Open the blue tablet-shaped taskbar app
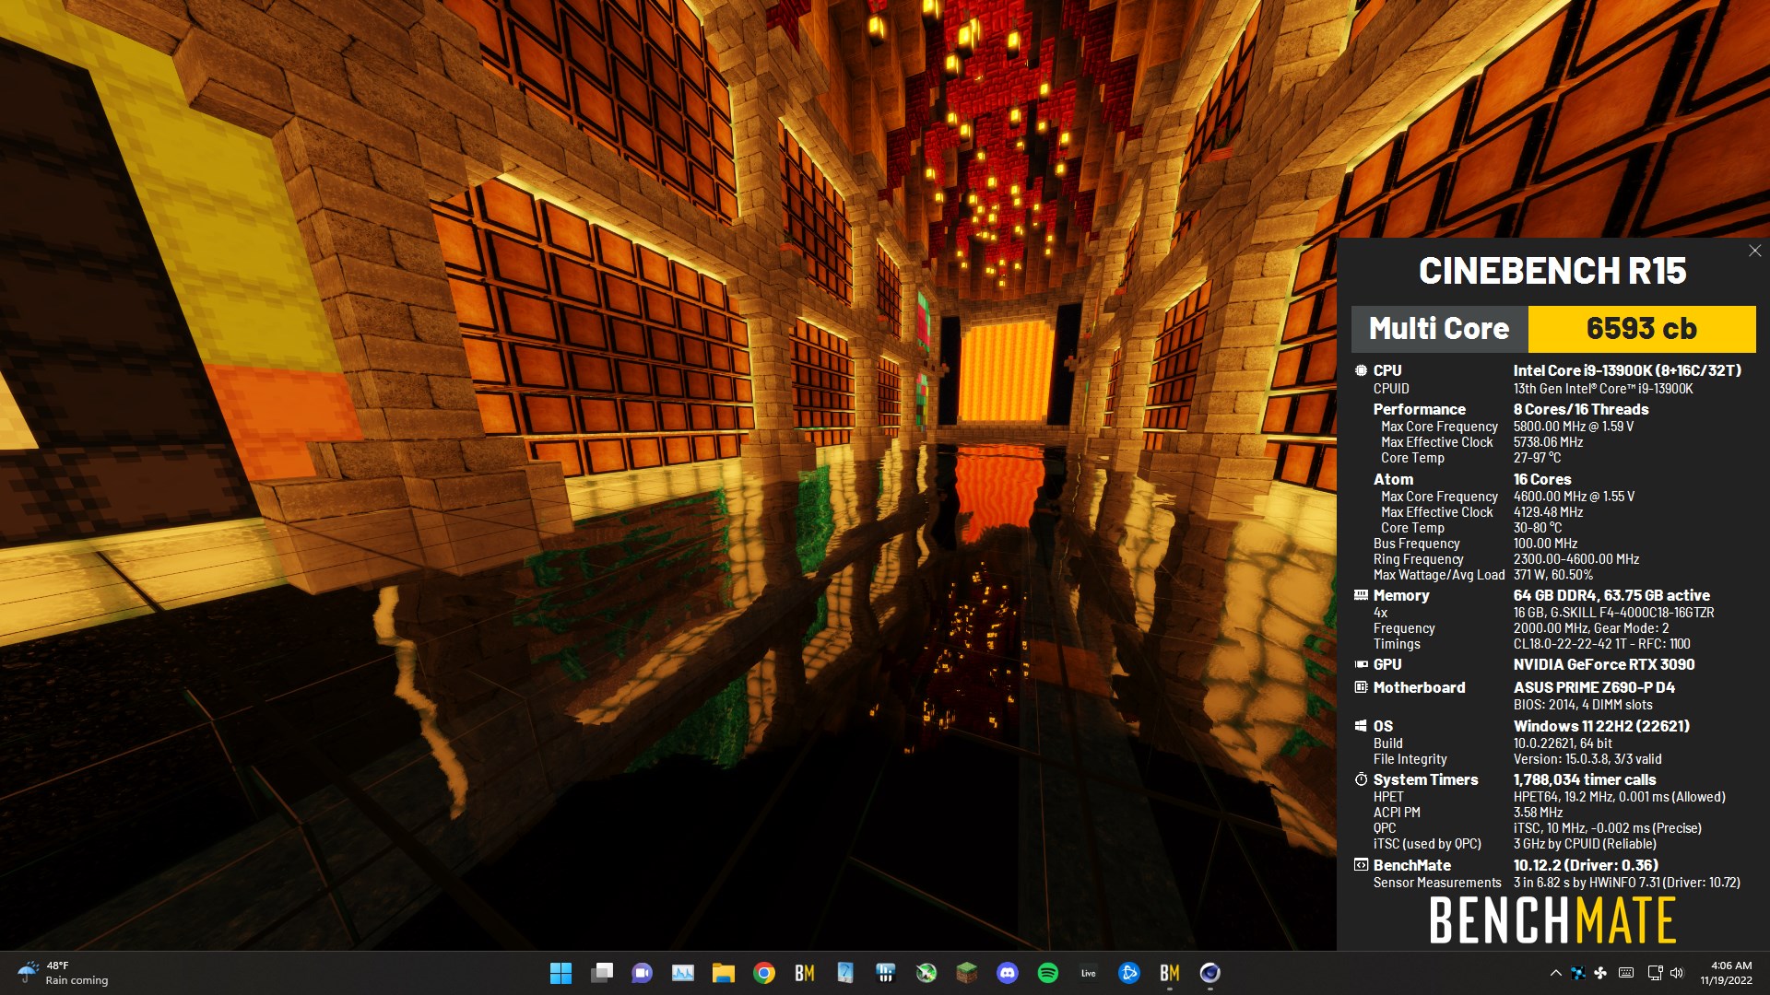The image size is (1770, 995). tap(845, 973)
